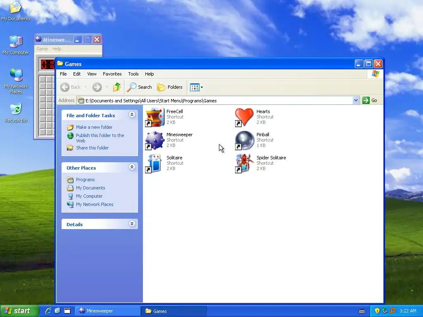Click the tray icon beside the shield
423x317 pixels.
[x=385, y=311]
